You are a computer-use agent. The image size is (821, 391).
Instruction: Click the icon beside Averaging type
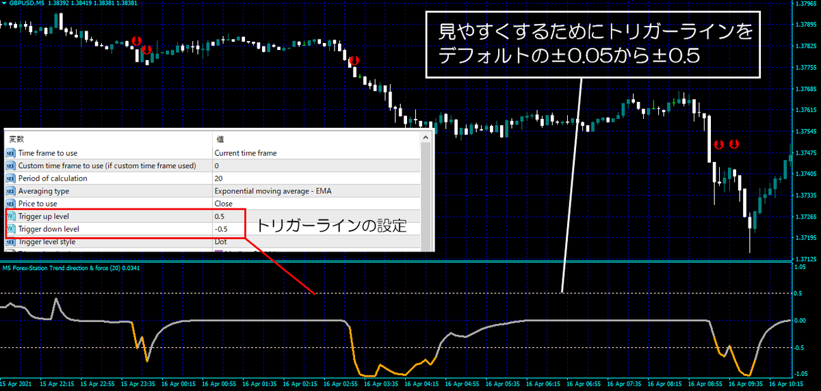pyautogui.click(x=10, y=191)
